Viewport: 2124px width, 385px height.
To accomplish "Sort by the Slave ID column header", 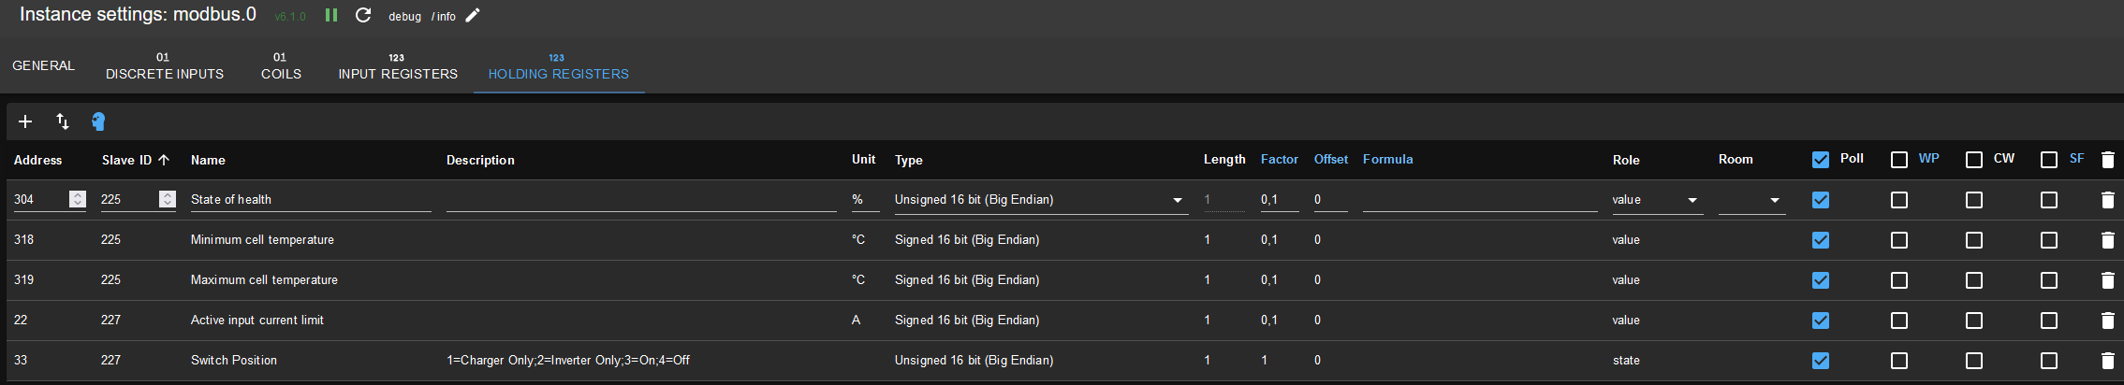I will click(x=136, y=160).
